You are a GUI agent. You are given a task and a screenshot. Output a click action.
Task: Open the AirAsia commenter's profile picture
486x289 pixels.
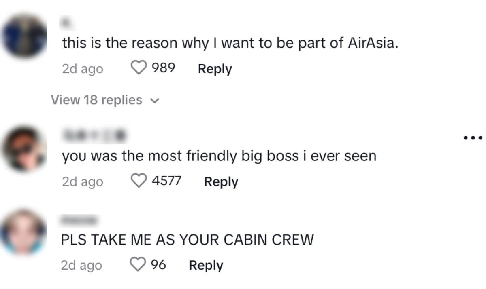point(24,36)
